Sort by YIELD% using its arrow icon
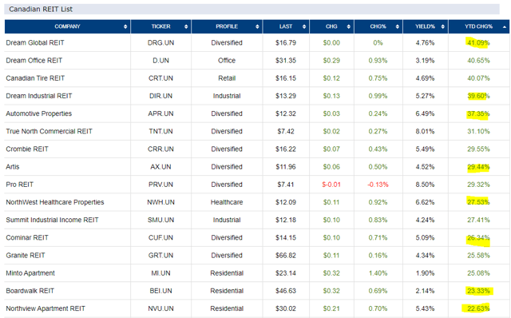The height and width of the screenshot is (318, 511). pos(442,26)
